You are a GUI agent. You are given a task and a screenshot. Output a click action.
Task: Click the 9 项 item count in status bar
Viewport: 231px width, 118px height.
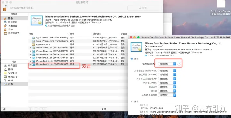[104, 109]
